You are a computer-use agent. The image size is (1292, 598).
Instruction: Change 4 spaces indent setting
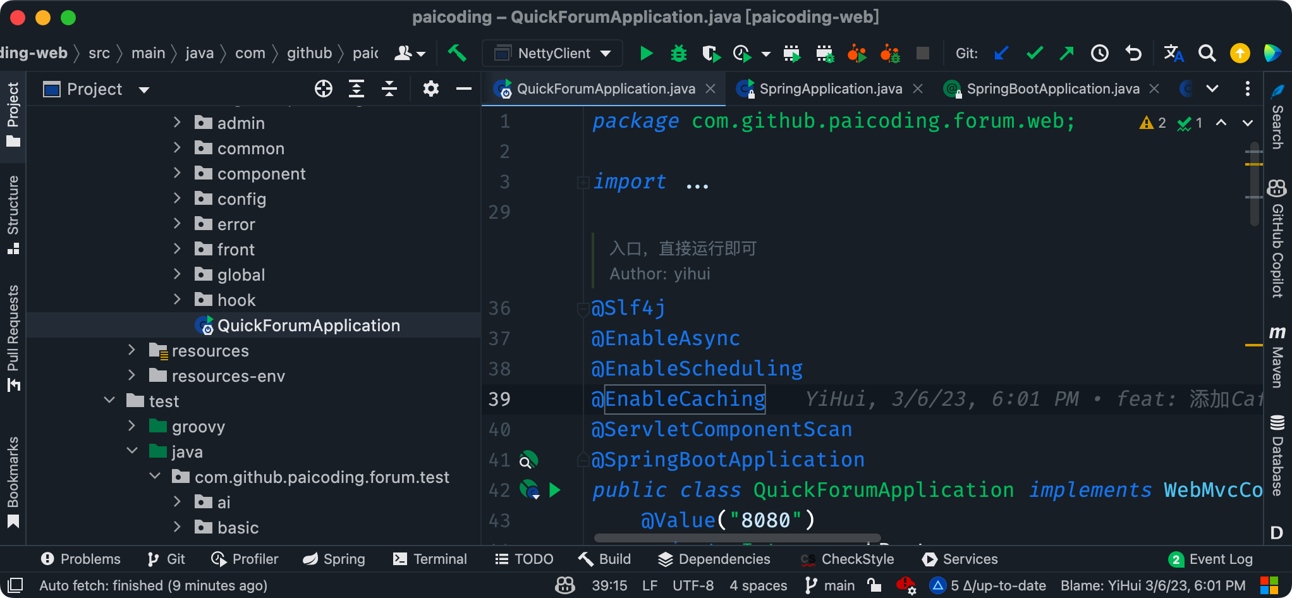[759, 585]
